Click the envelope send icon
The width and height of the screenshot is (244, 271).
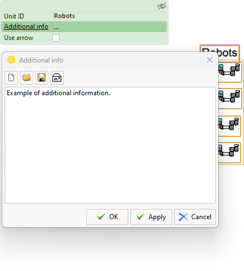coord(57,78)
